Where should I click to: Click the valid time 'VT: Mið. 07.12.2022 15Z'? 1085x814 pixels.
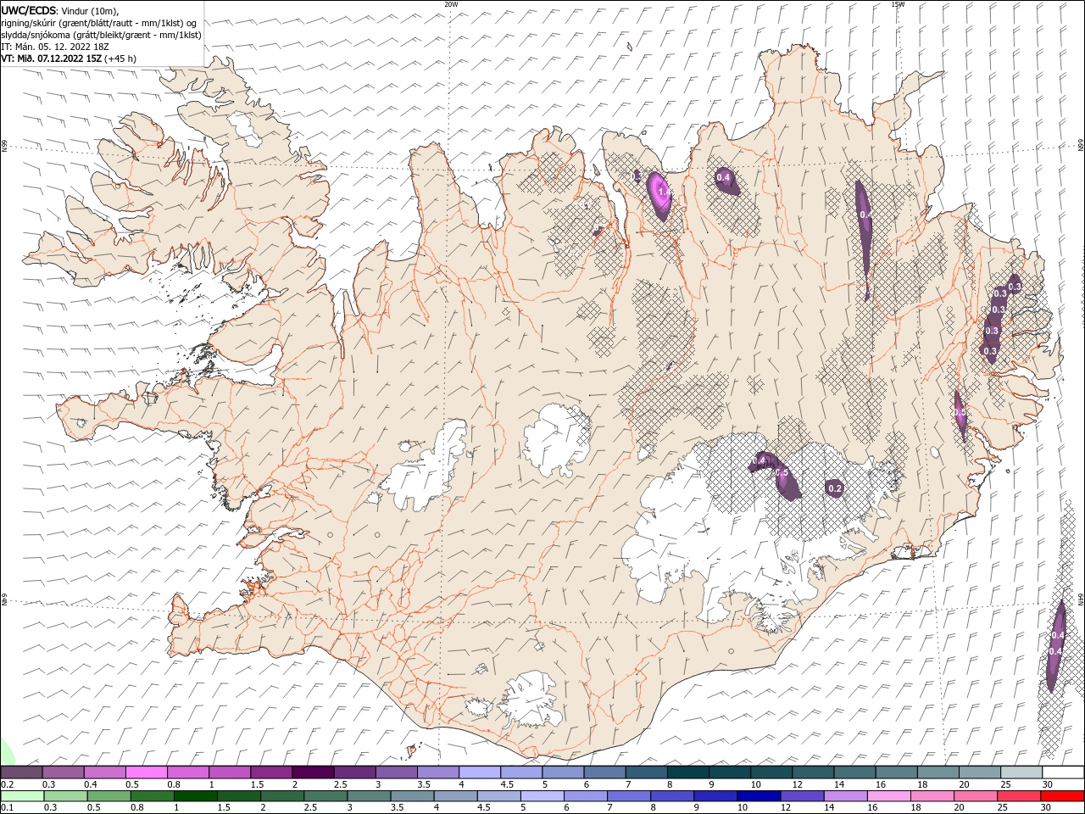tap(51, 59)
